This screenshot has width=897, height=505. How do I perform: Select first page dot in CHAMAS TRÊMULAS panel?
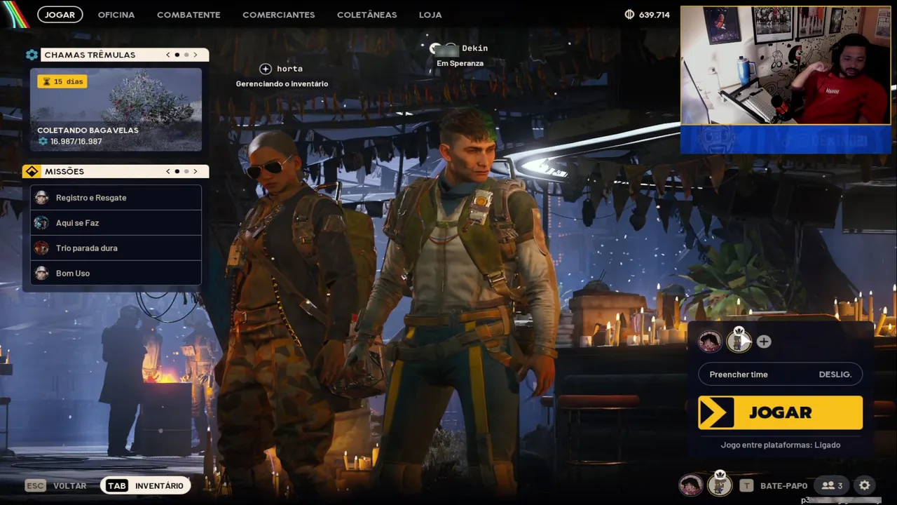click(x=177, y=55)
